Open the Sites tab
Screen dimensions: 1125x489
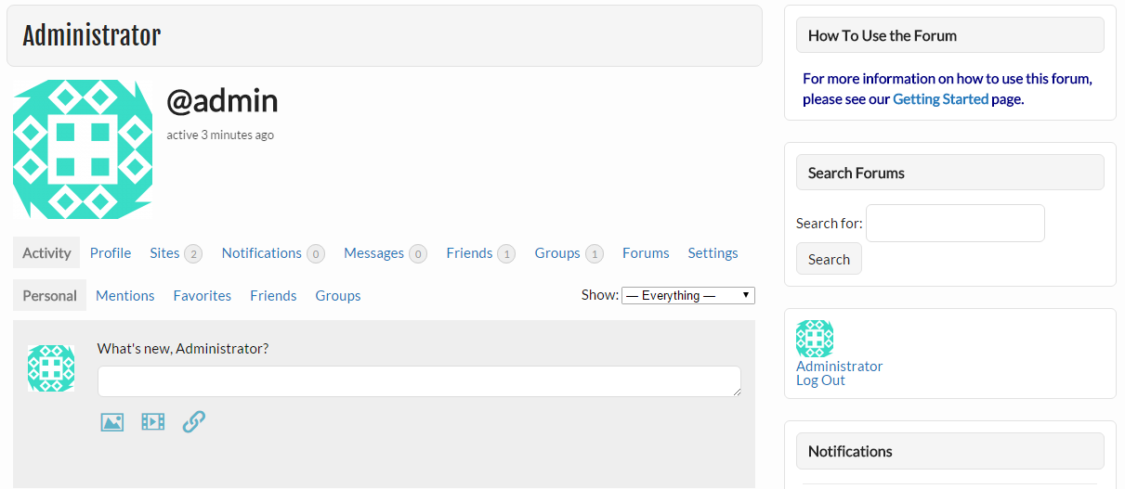click(x=176, y=253)
